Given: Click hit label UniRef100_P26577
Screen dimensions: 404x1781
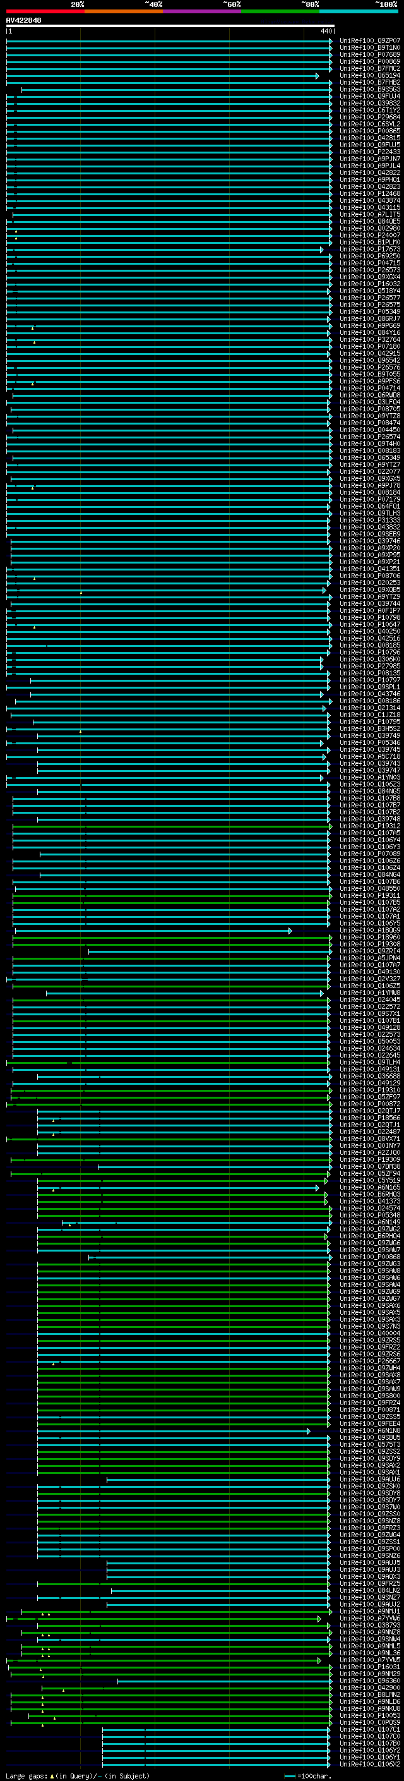Looking at the screenshot, I should point(370,298).
